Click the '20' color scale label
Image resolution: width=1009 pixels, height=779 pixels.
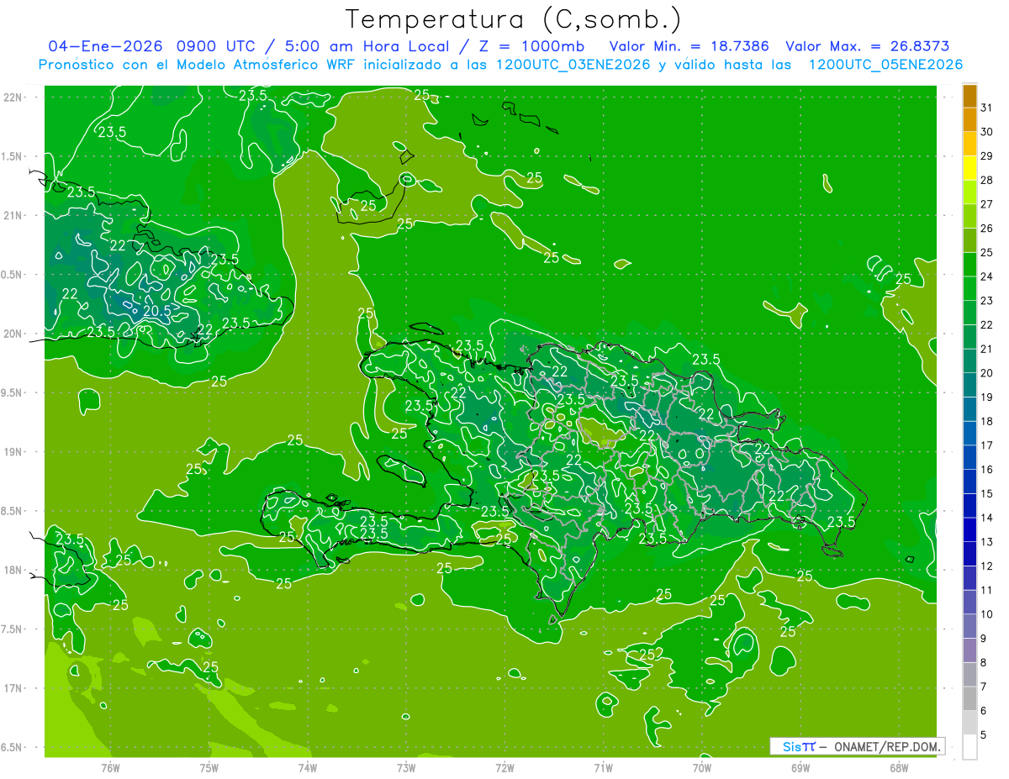pos(987,373)
